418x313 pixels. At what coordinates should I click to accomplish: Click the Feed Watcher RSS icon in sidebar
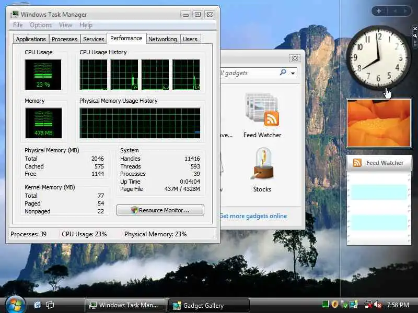357,163
